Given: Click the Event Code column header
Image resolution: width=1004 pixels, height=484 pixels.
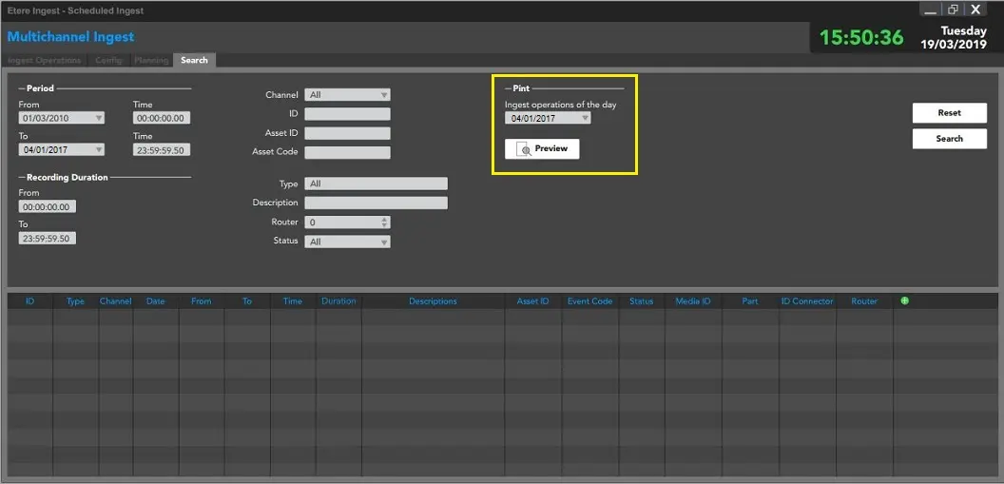Looking at the screenshot, I should 589,301.
